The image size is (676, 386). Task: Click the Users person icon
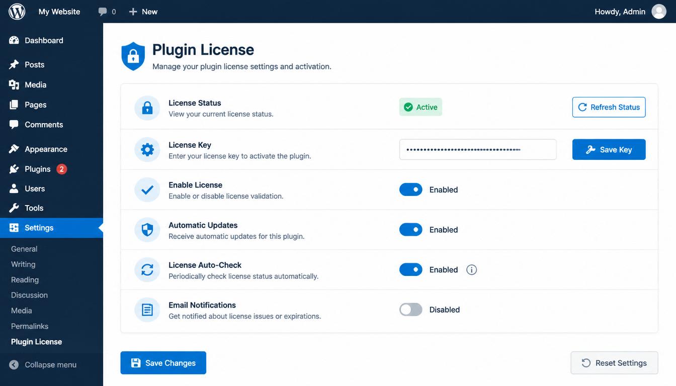pyautogui.click(x=14, y=188)
